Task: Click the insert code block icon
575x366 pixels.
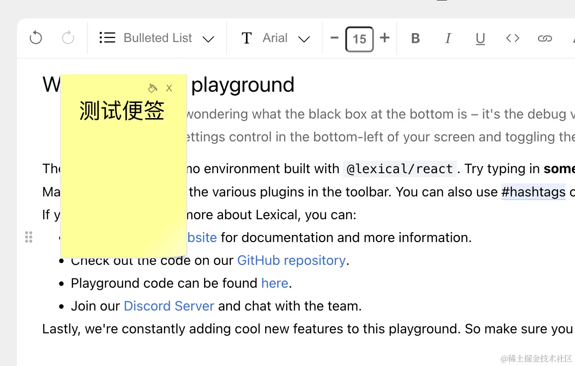Action: coord(512,38)
